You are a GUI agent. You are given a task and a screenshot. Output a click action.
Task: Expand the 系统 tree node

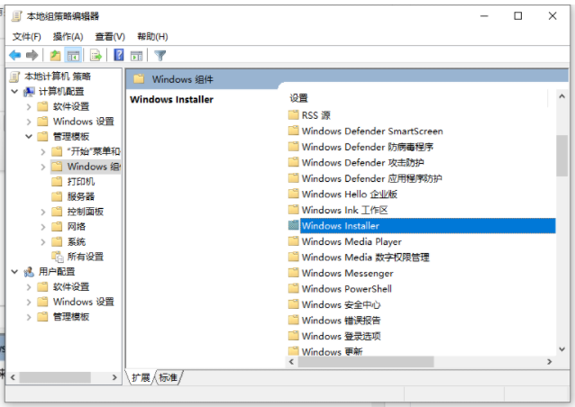[43, 242]
